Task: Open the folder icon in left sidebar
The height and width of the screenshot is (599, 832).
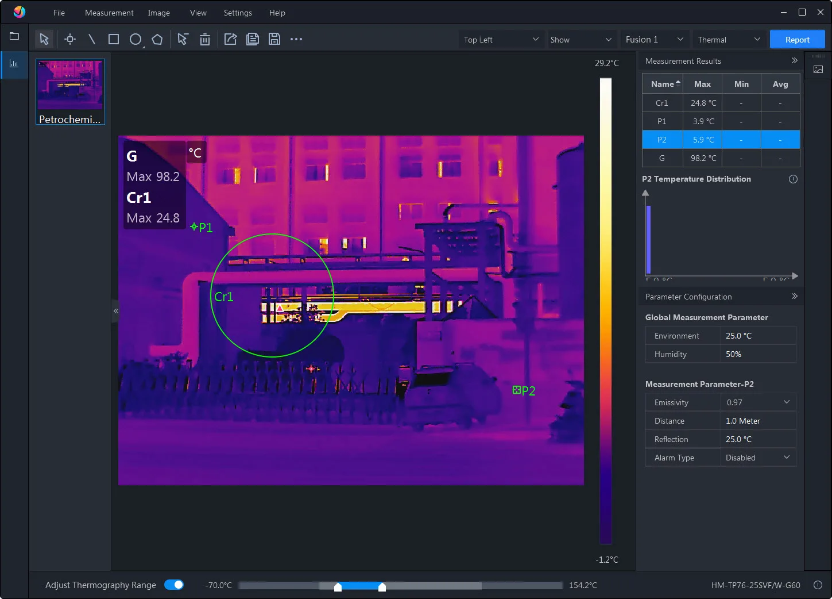Action: coord(14,36)
